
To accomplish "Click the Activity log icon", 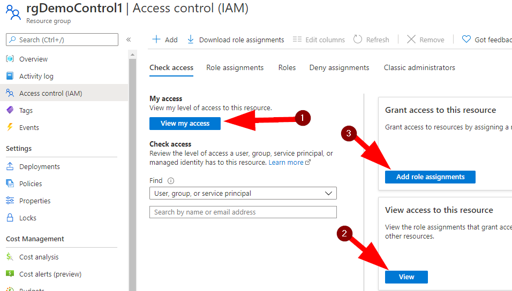I will pyautogui.click(x=10, y=76).
